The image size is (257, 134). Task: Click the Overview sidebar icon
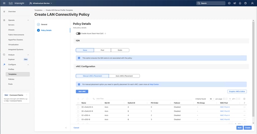(4, 11)
